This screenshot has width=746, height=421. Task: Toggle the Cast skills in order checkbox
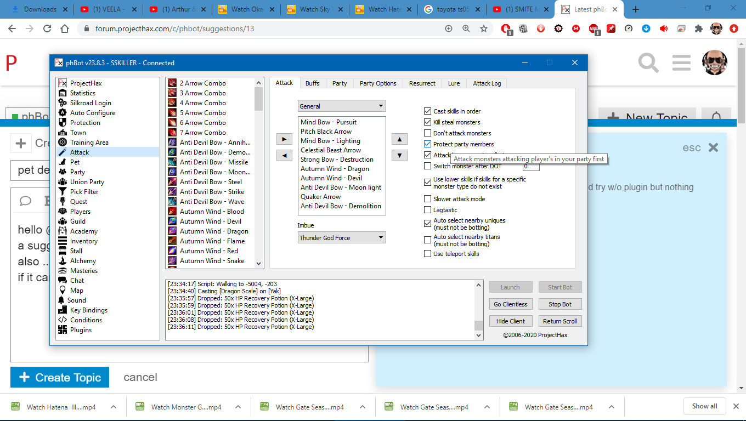[428, 111]
